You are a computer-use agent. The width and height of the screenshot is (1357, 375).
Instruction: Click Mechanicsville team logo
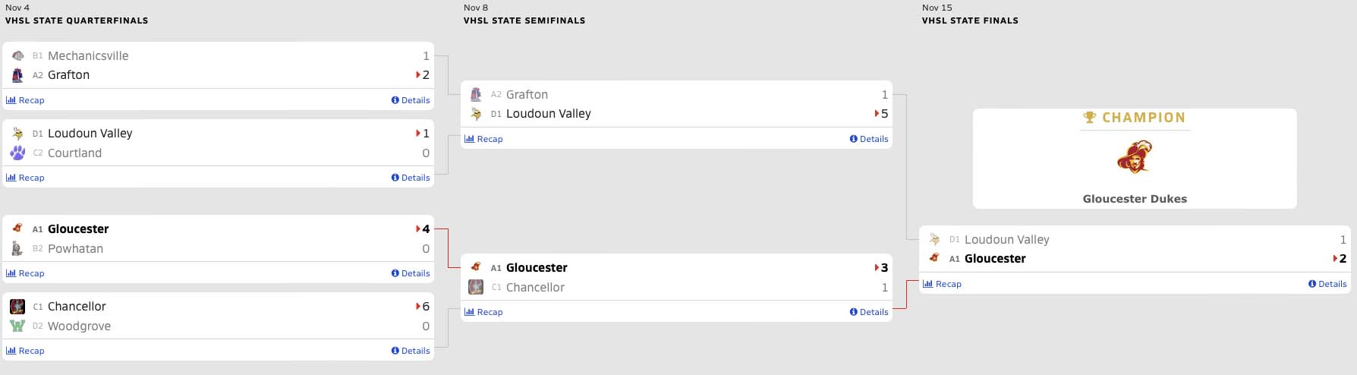pos(17,55)
